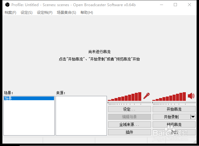Minimize the OBS window
Screen dimensions: 199x146
click(x=162, y=5)
